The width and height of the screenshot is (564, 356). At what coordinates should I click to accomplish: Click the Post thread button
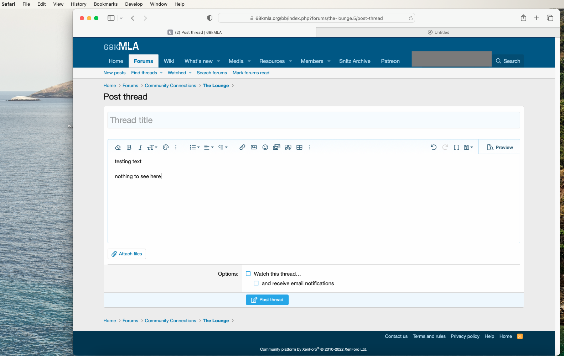(267, 300)
